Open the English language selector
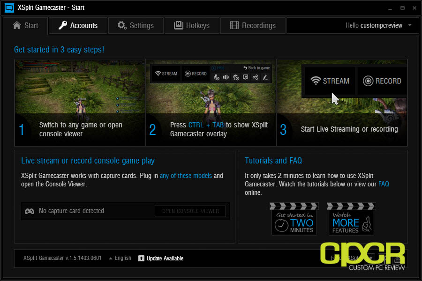 120,258
